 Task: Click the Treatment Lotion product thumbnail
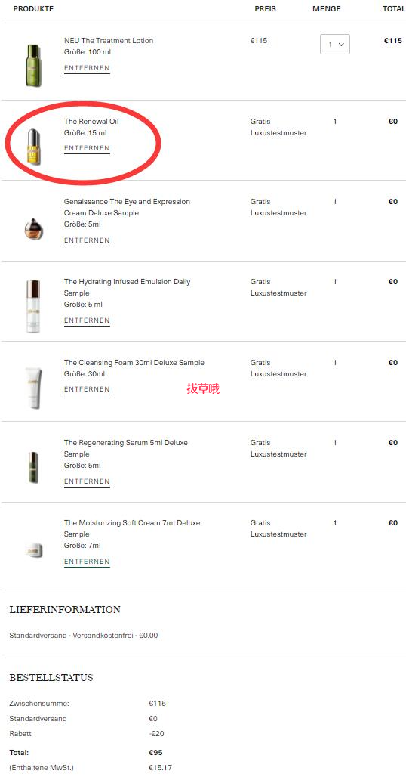[x=34, y=65]
